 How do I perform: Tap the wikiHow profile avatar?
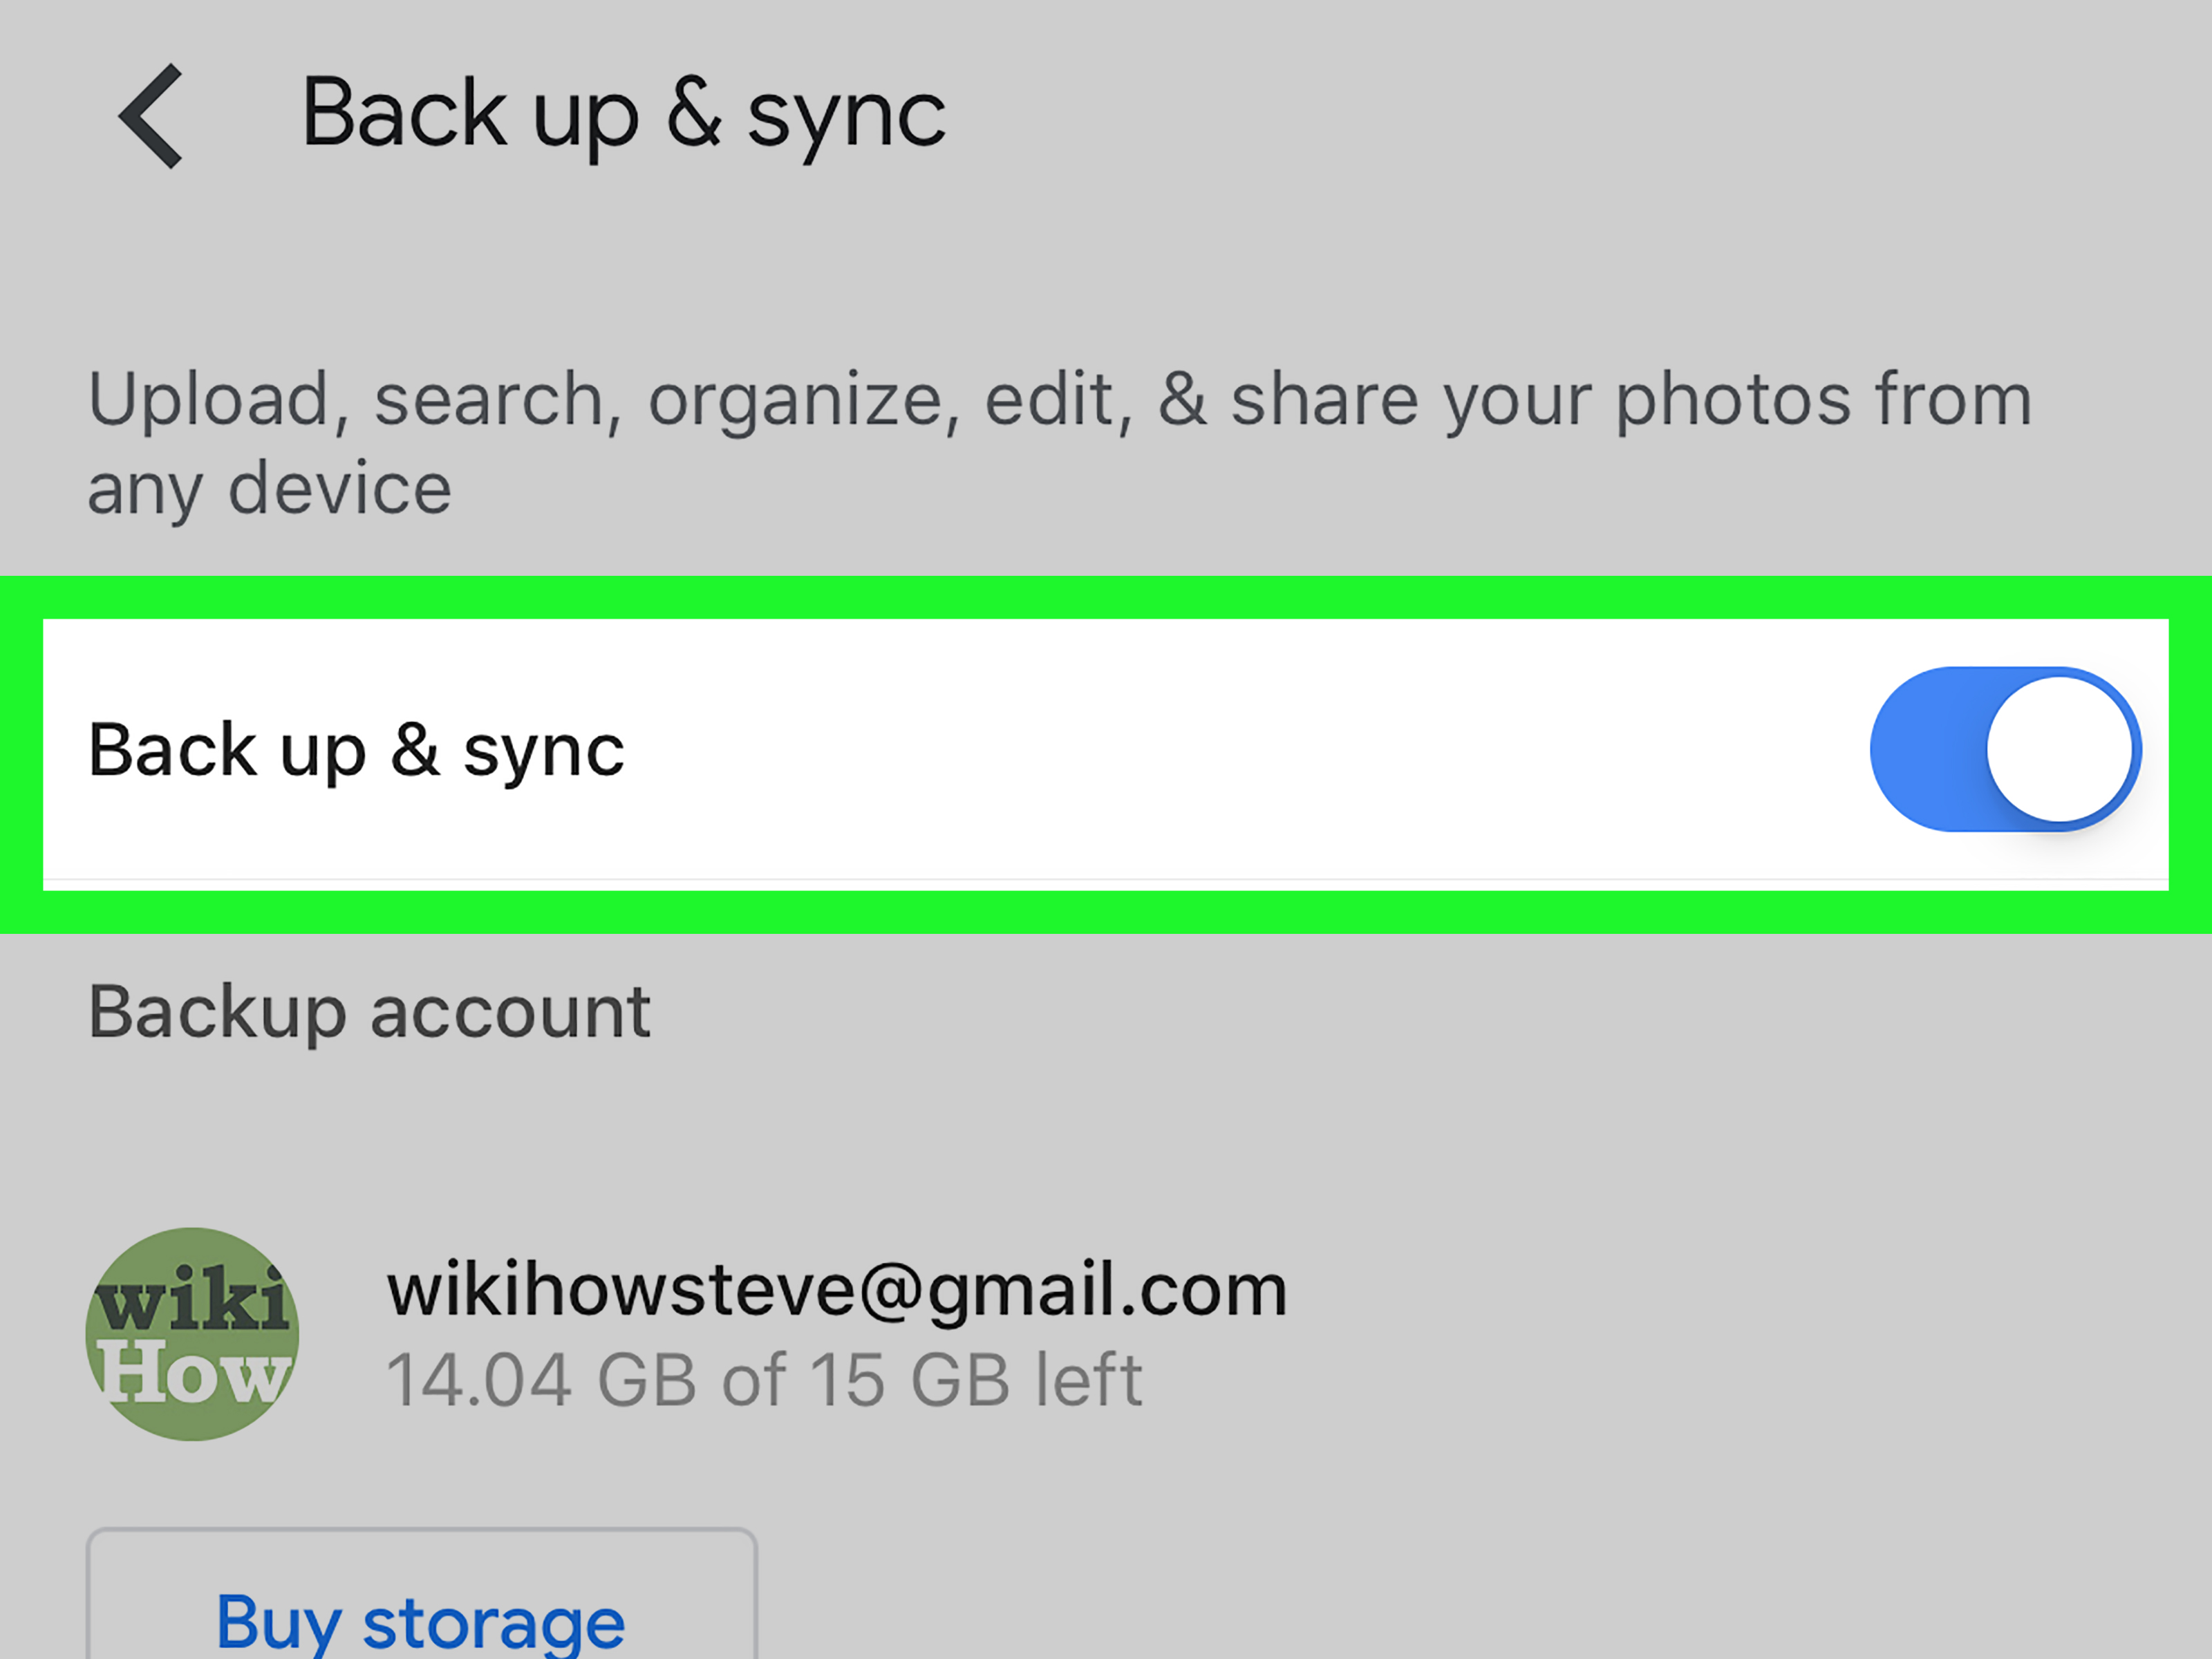pyautogui.click(x=192, y=1334)
